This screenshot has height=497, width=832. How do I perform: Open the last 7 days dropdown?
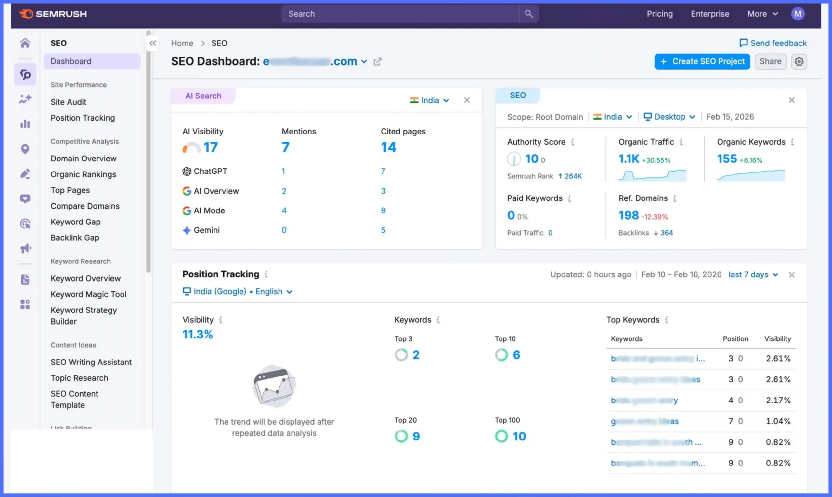click(753, 274)
